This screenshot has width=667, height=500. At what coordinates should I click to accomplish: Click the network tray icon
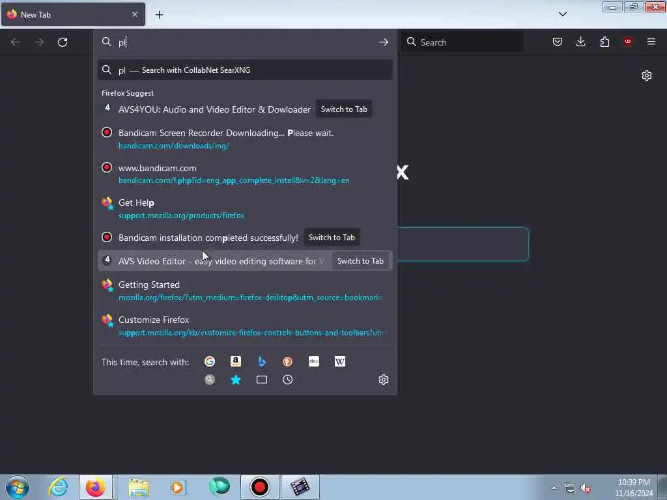click(570, 488)
